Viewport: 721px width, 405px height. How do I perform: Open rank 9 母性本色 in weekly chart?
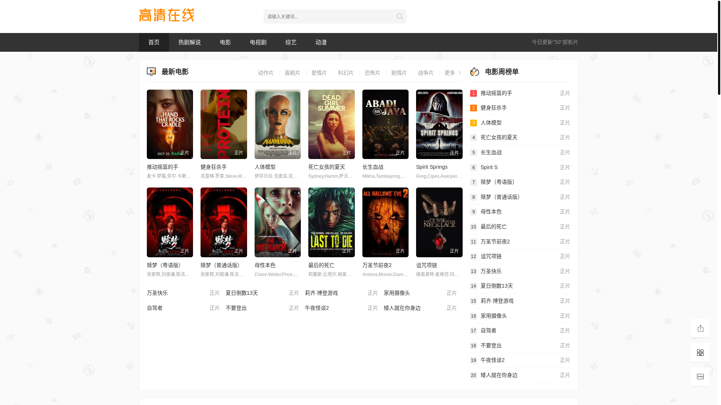(x=520, y=211)
